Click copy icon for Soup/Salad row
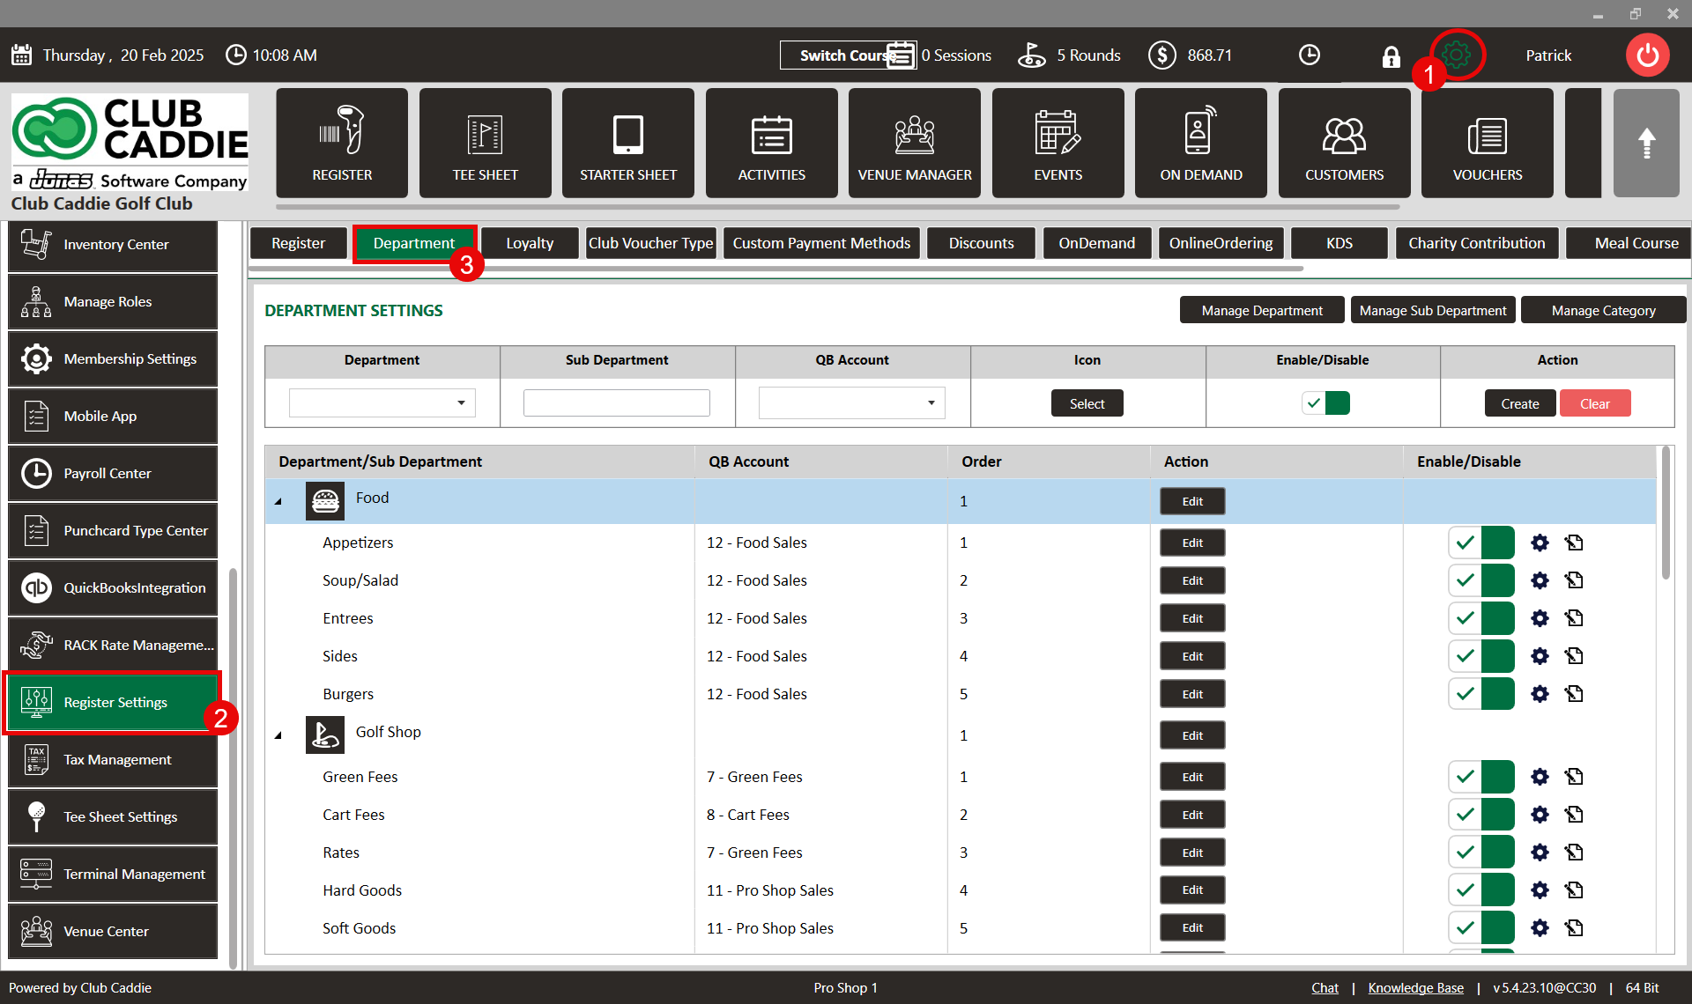This screenshot has width=1692, height=1004. tap(1574, 580)
